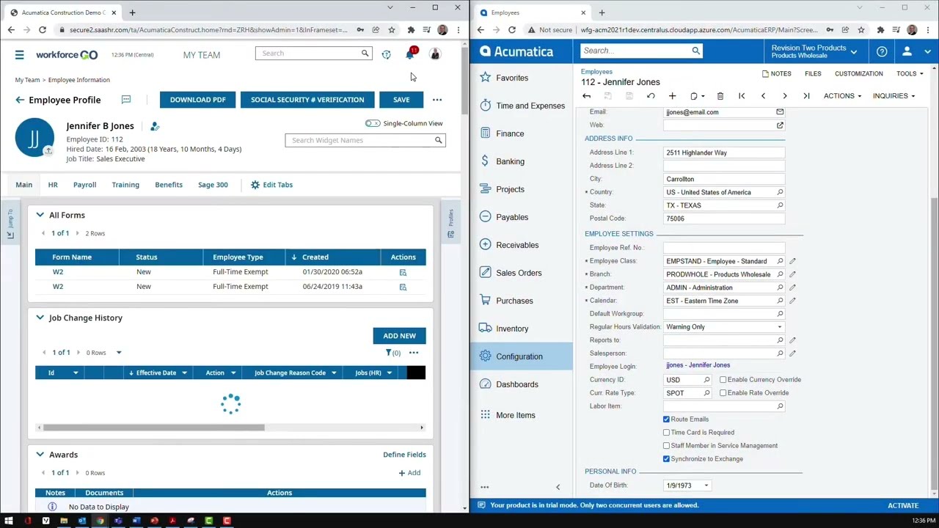939x528 pixels.
Task: Click the search magnifier in workforceGO header
Action: [x=365, y=54]
